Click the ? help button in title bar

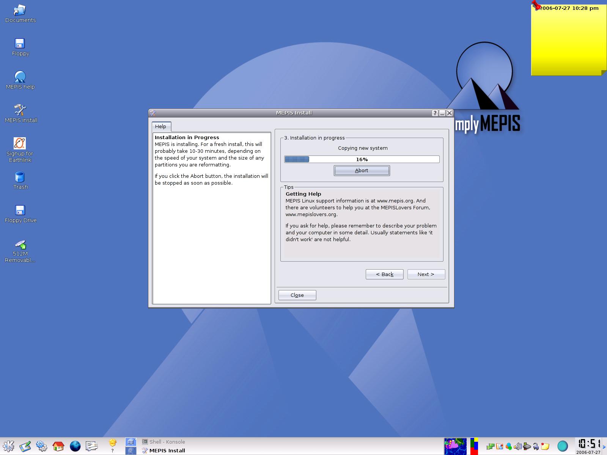tap(435, 113)
